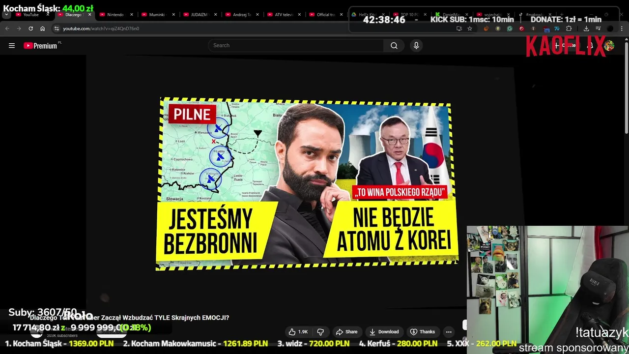Open the browser home page
This screenshot has width=629, height=354.
(42, 29)
